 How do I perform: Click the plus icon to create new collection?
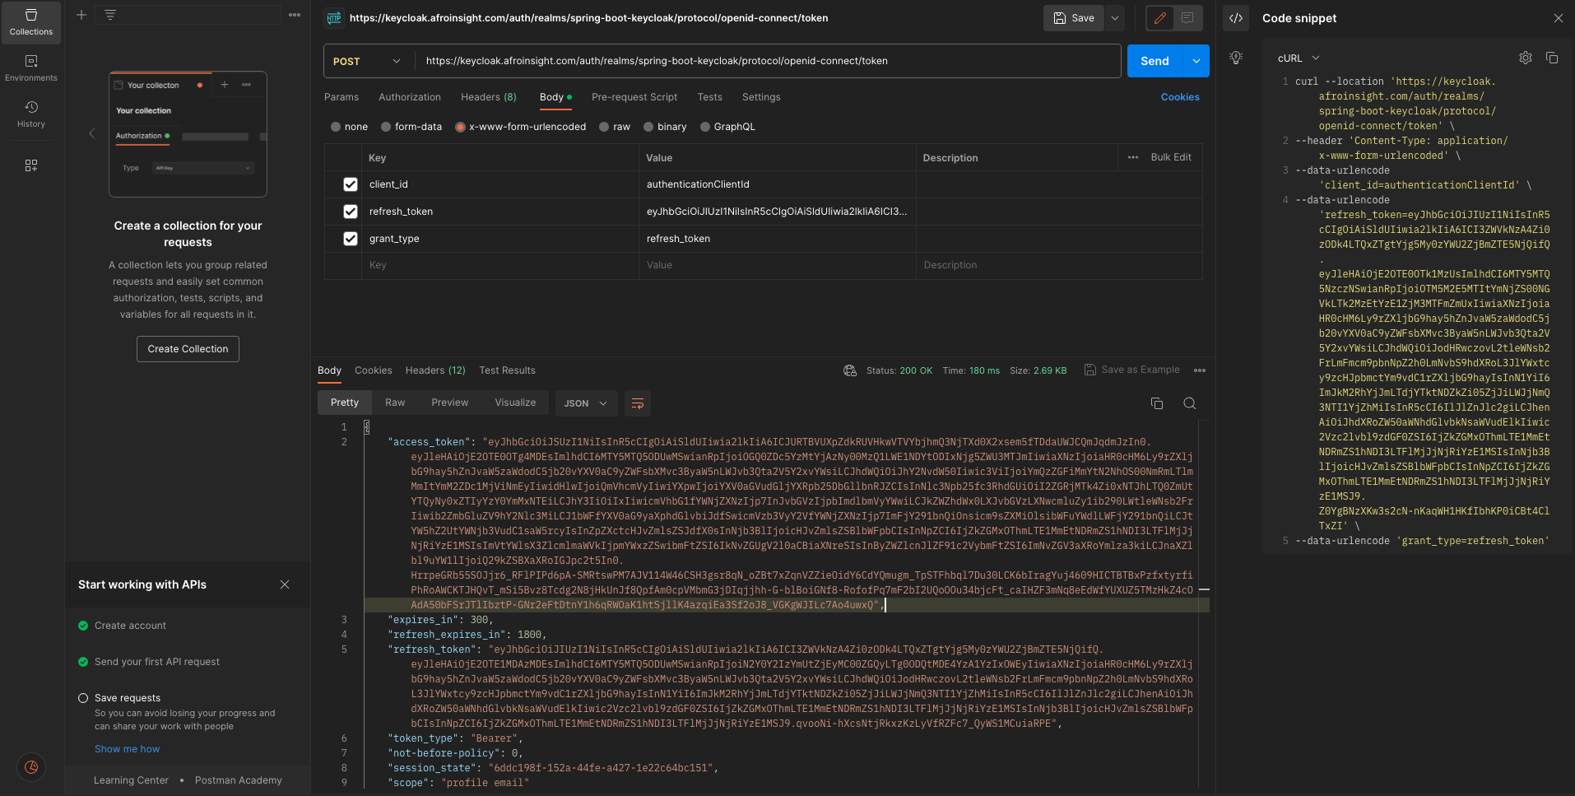coord(81,15)
